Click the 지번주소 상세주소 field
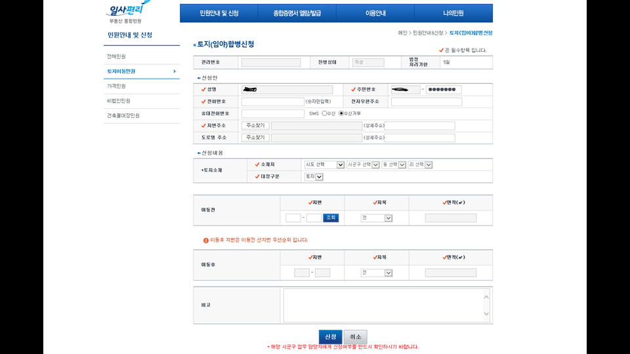Screen dimensions: 630x354 coord(419,126)
